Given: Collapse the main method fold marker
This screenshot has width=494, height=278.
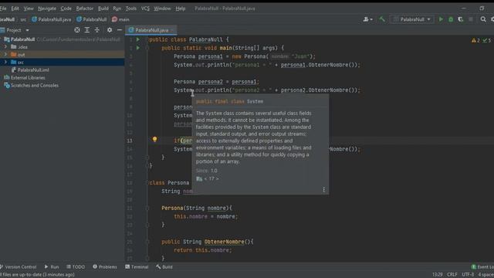Looking at the screenshot, I should 147,48.
